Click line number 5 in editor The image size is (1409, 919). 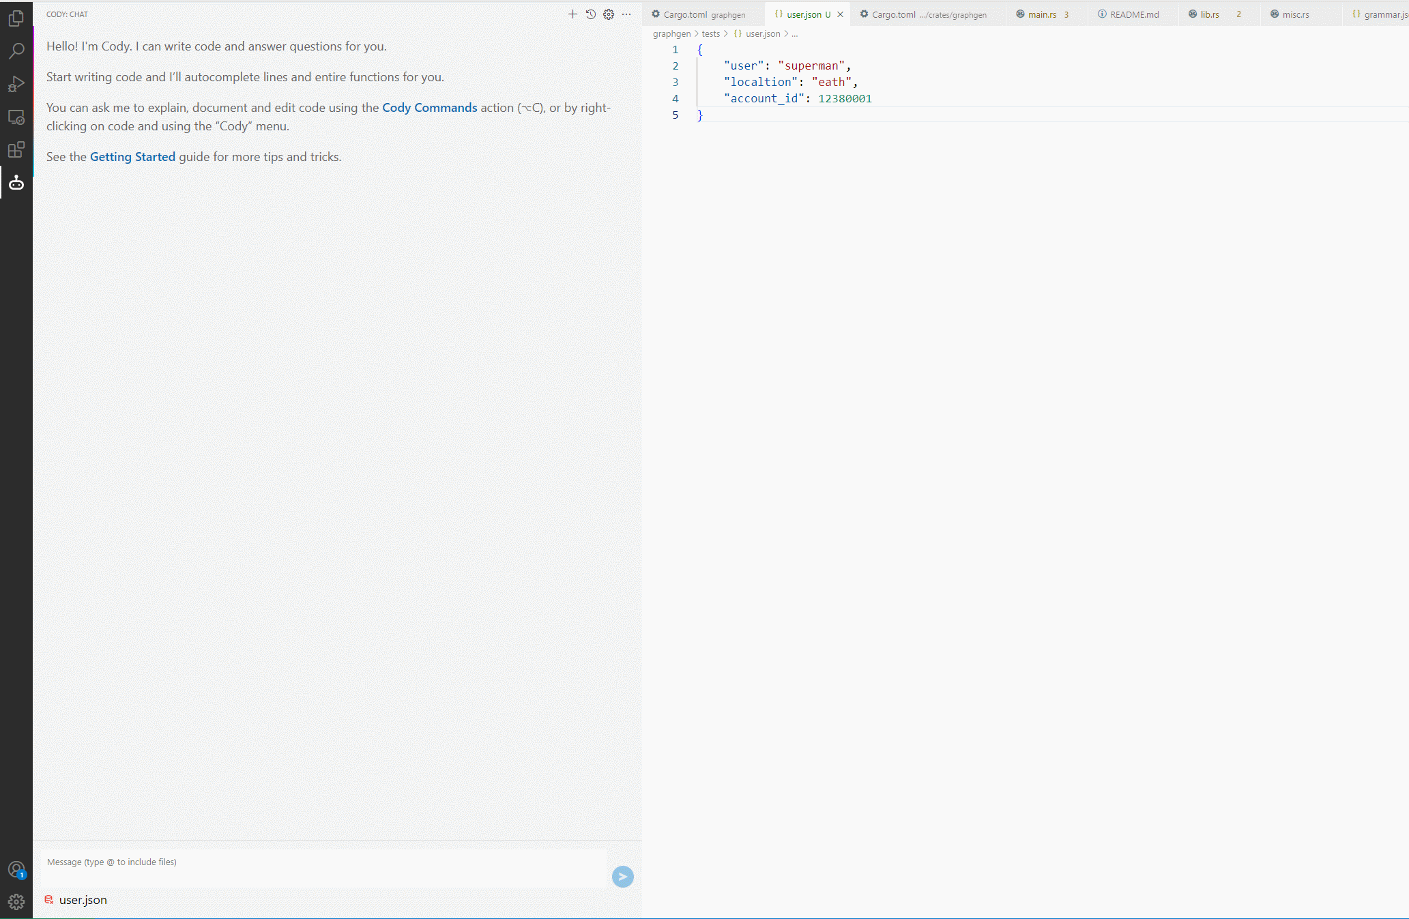click(x=676, y=115)
